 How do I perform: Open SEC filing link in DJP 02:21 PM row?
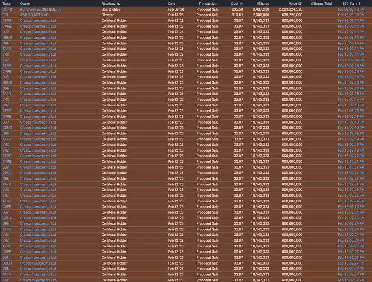[351, 168]
